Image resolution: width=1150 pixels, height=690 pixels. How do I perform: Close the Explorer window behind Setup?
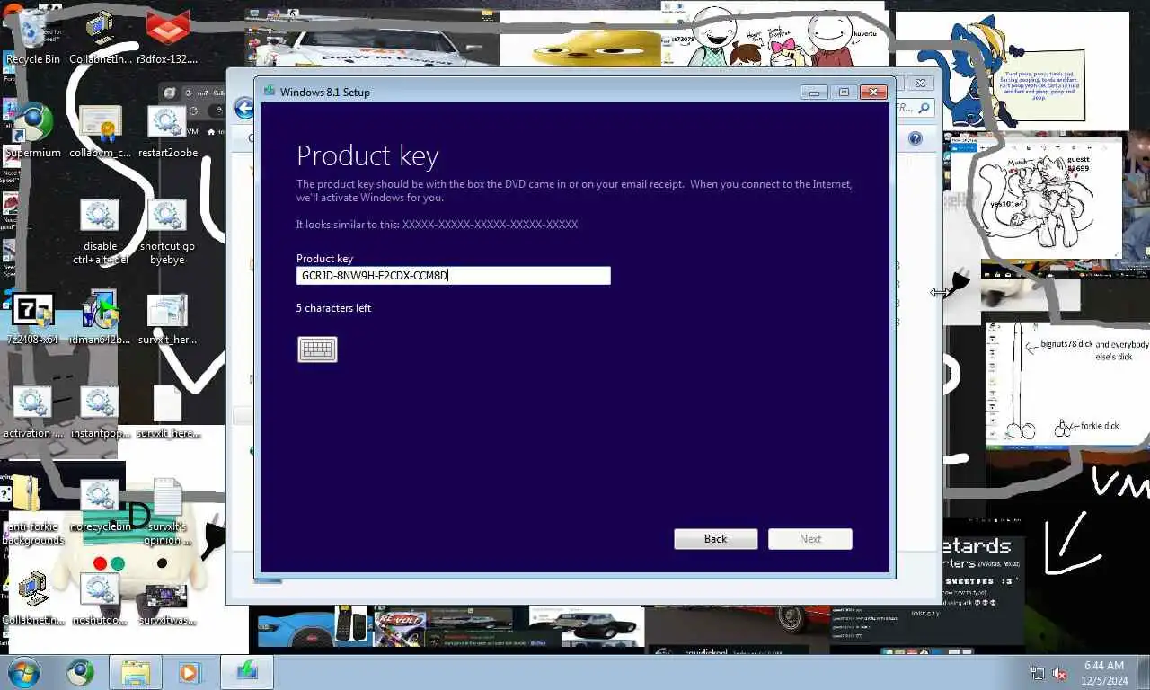tap(920, 83)
